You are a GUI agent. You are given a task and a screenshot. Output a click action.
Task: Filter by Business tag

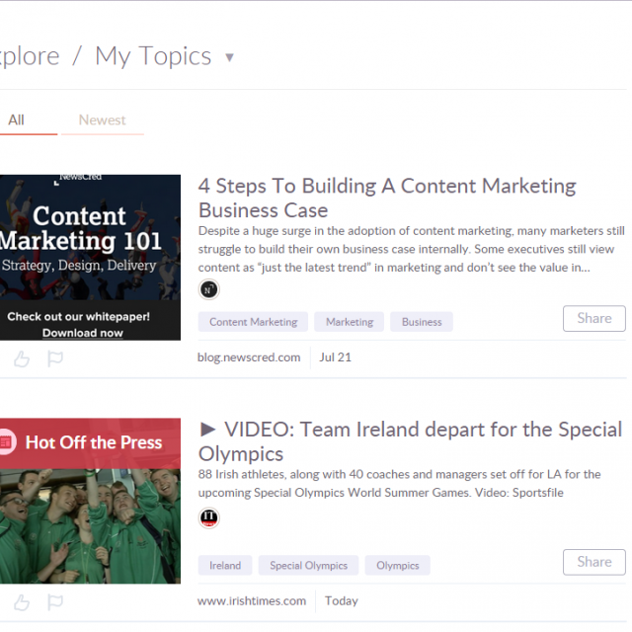422,322
